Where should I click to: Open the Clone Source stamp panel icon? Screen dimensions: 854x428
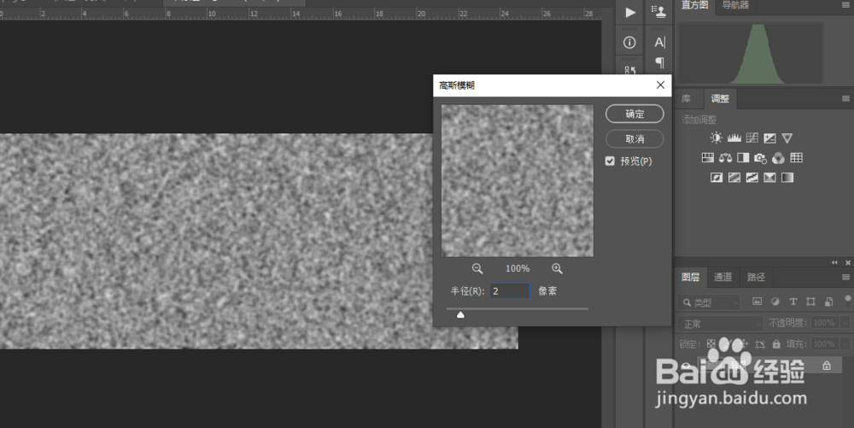click(659, 11)
